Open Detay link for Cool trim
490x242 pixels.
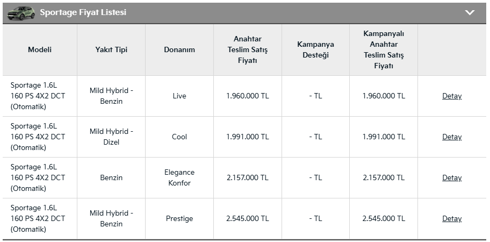coord(452,137)
